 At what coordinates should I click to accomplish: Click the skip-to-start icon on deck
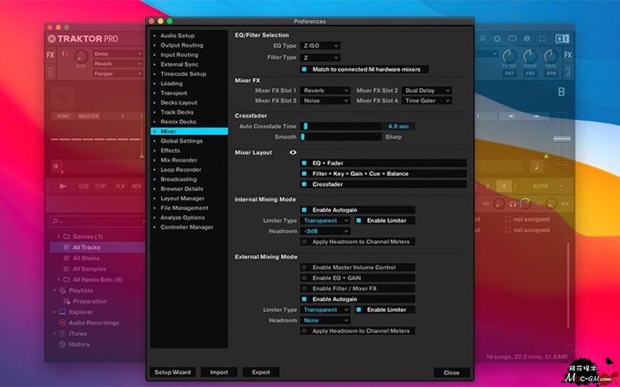click(56, 166)
